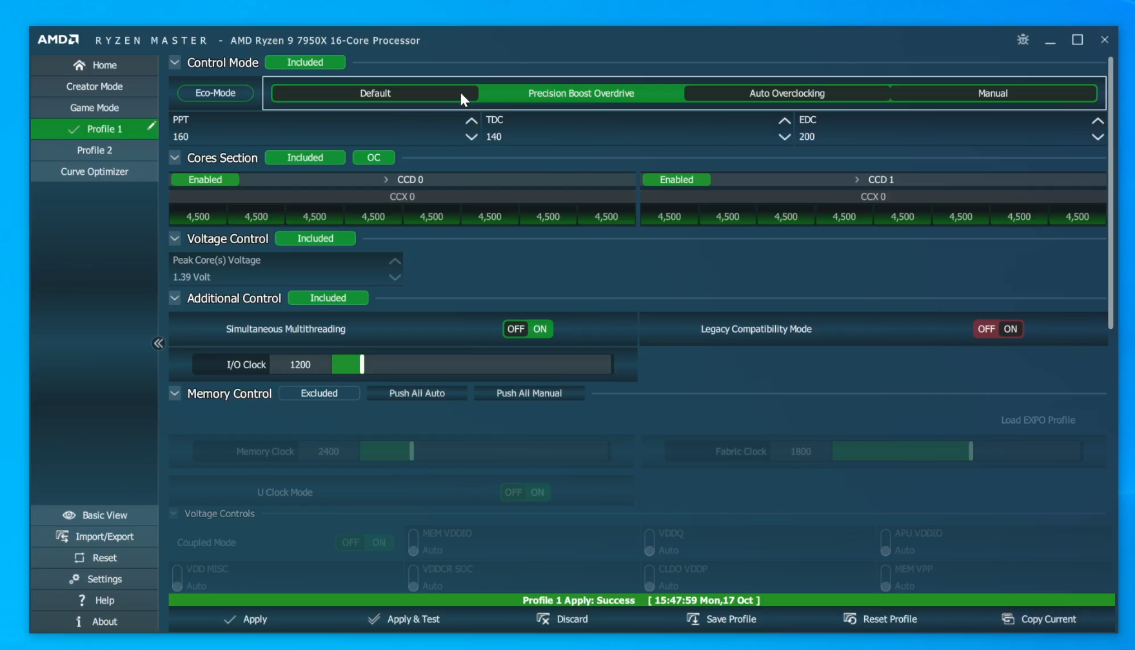Select Precision Boost Overdrive mode

[x=581, y=94]
